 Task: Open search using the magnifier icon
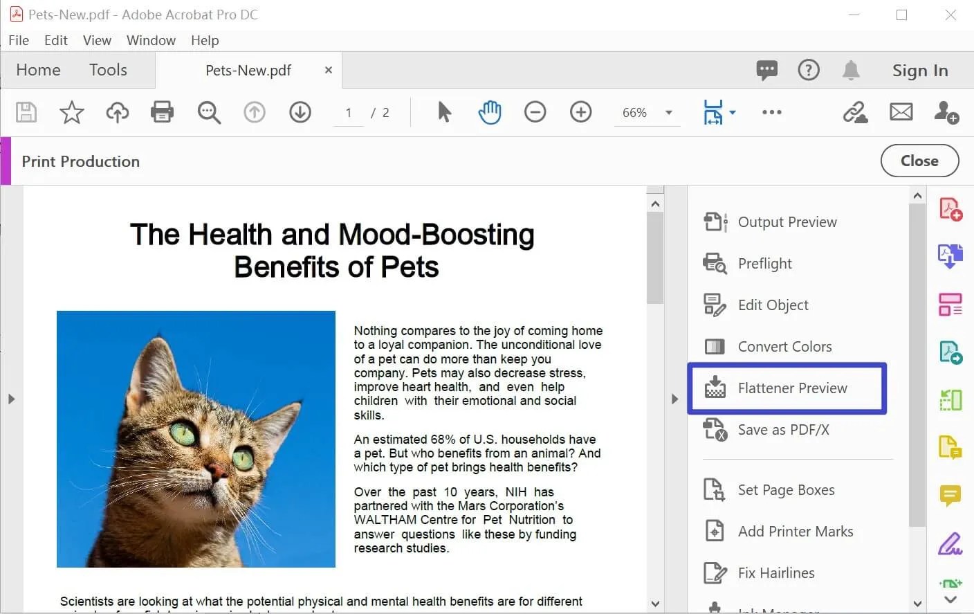pyautogui.click(x=209, y=112)
